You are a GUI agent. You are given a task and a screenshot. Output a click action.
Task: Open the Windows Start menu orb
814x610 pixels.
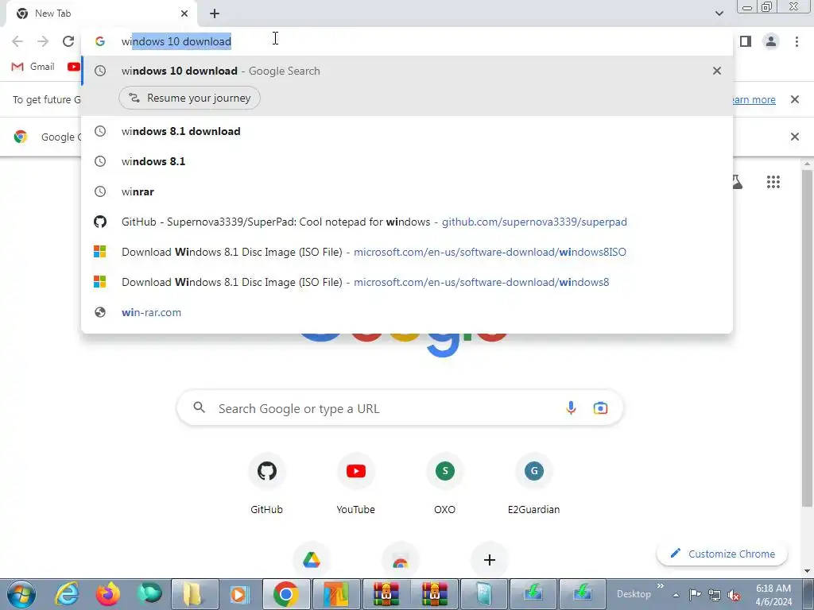tap(21, 594)
